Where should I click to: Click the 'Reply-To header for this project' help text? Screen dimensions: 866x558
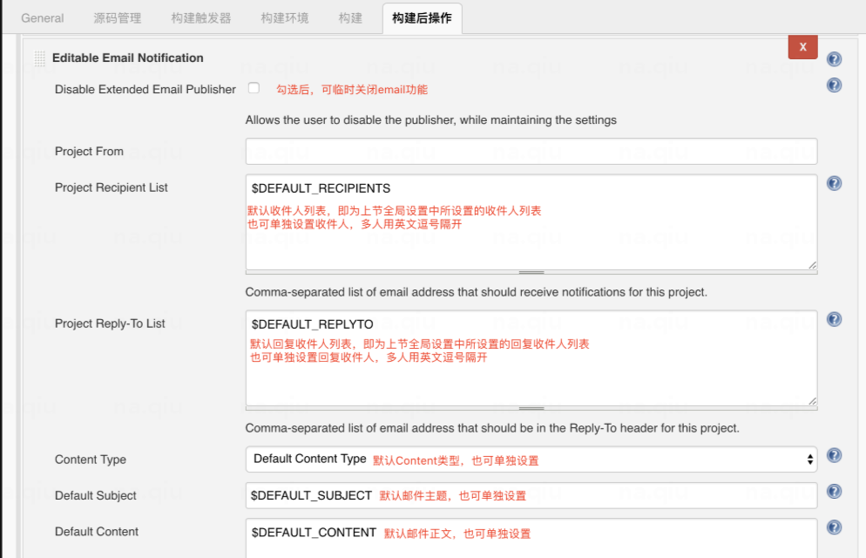(x=492, y=428)
